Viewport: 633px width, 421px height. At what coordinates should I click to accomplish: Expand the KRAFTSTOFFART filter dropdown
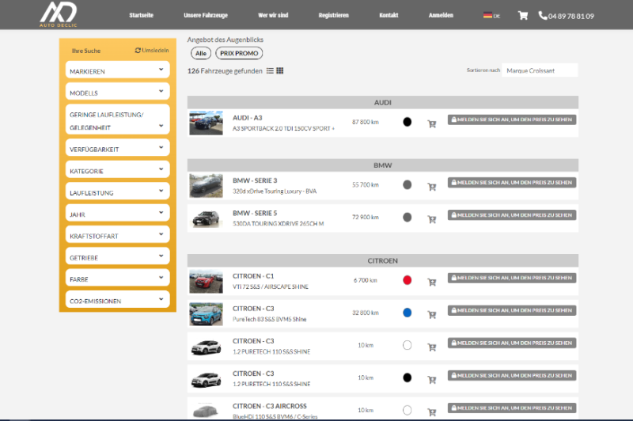(117, 236)
